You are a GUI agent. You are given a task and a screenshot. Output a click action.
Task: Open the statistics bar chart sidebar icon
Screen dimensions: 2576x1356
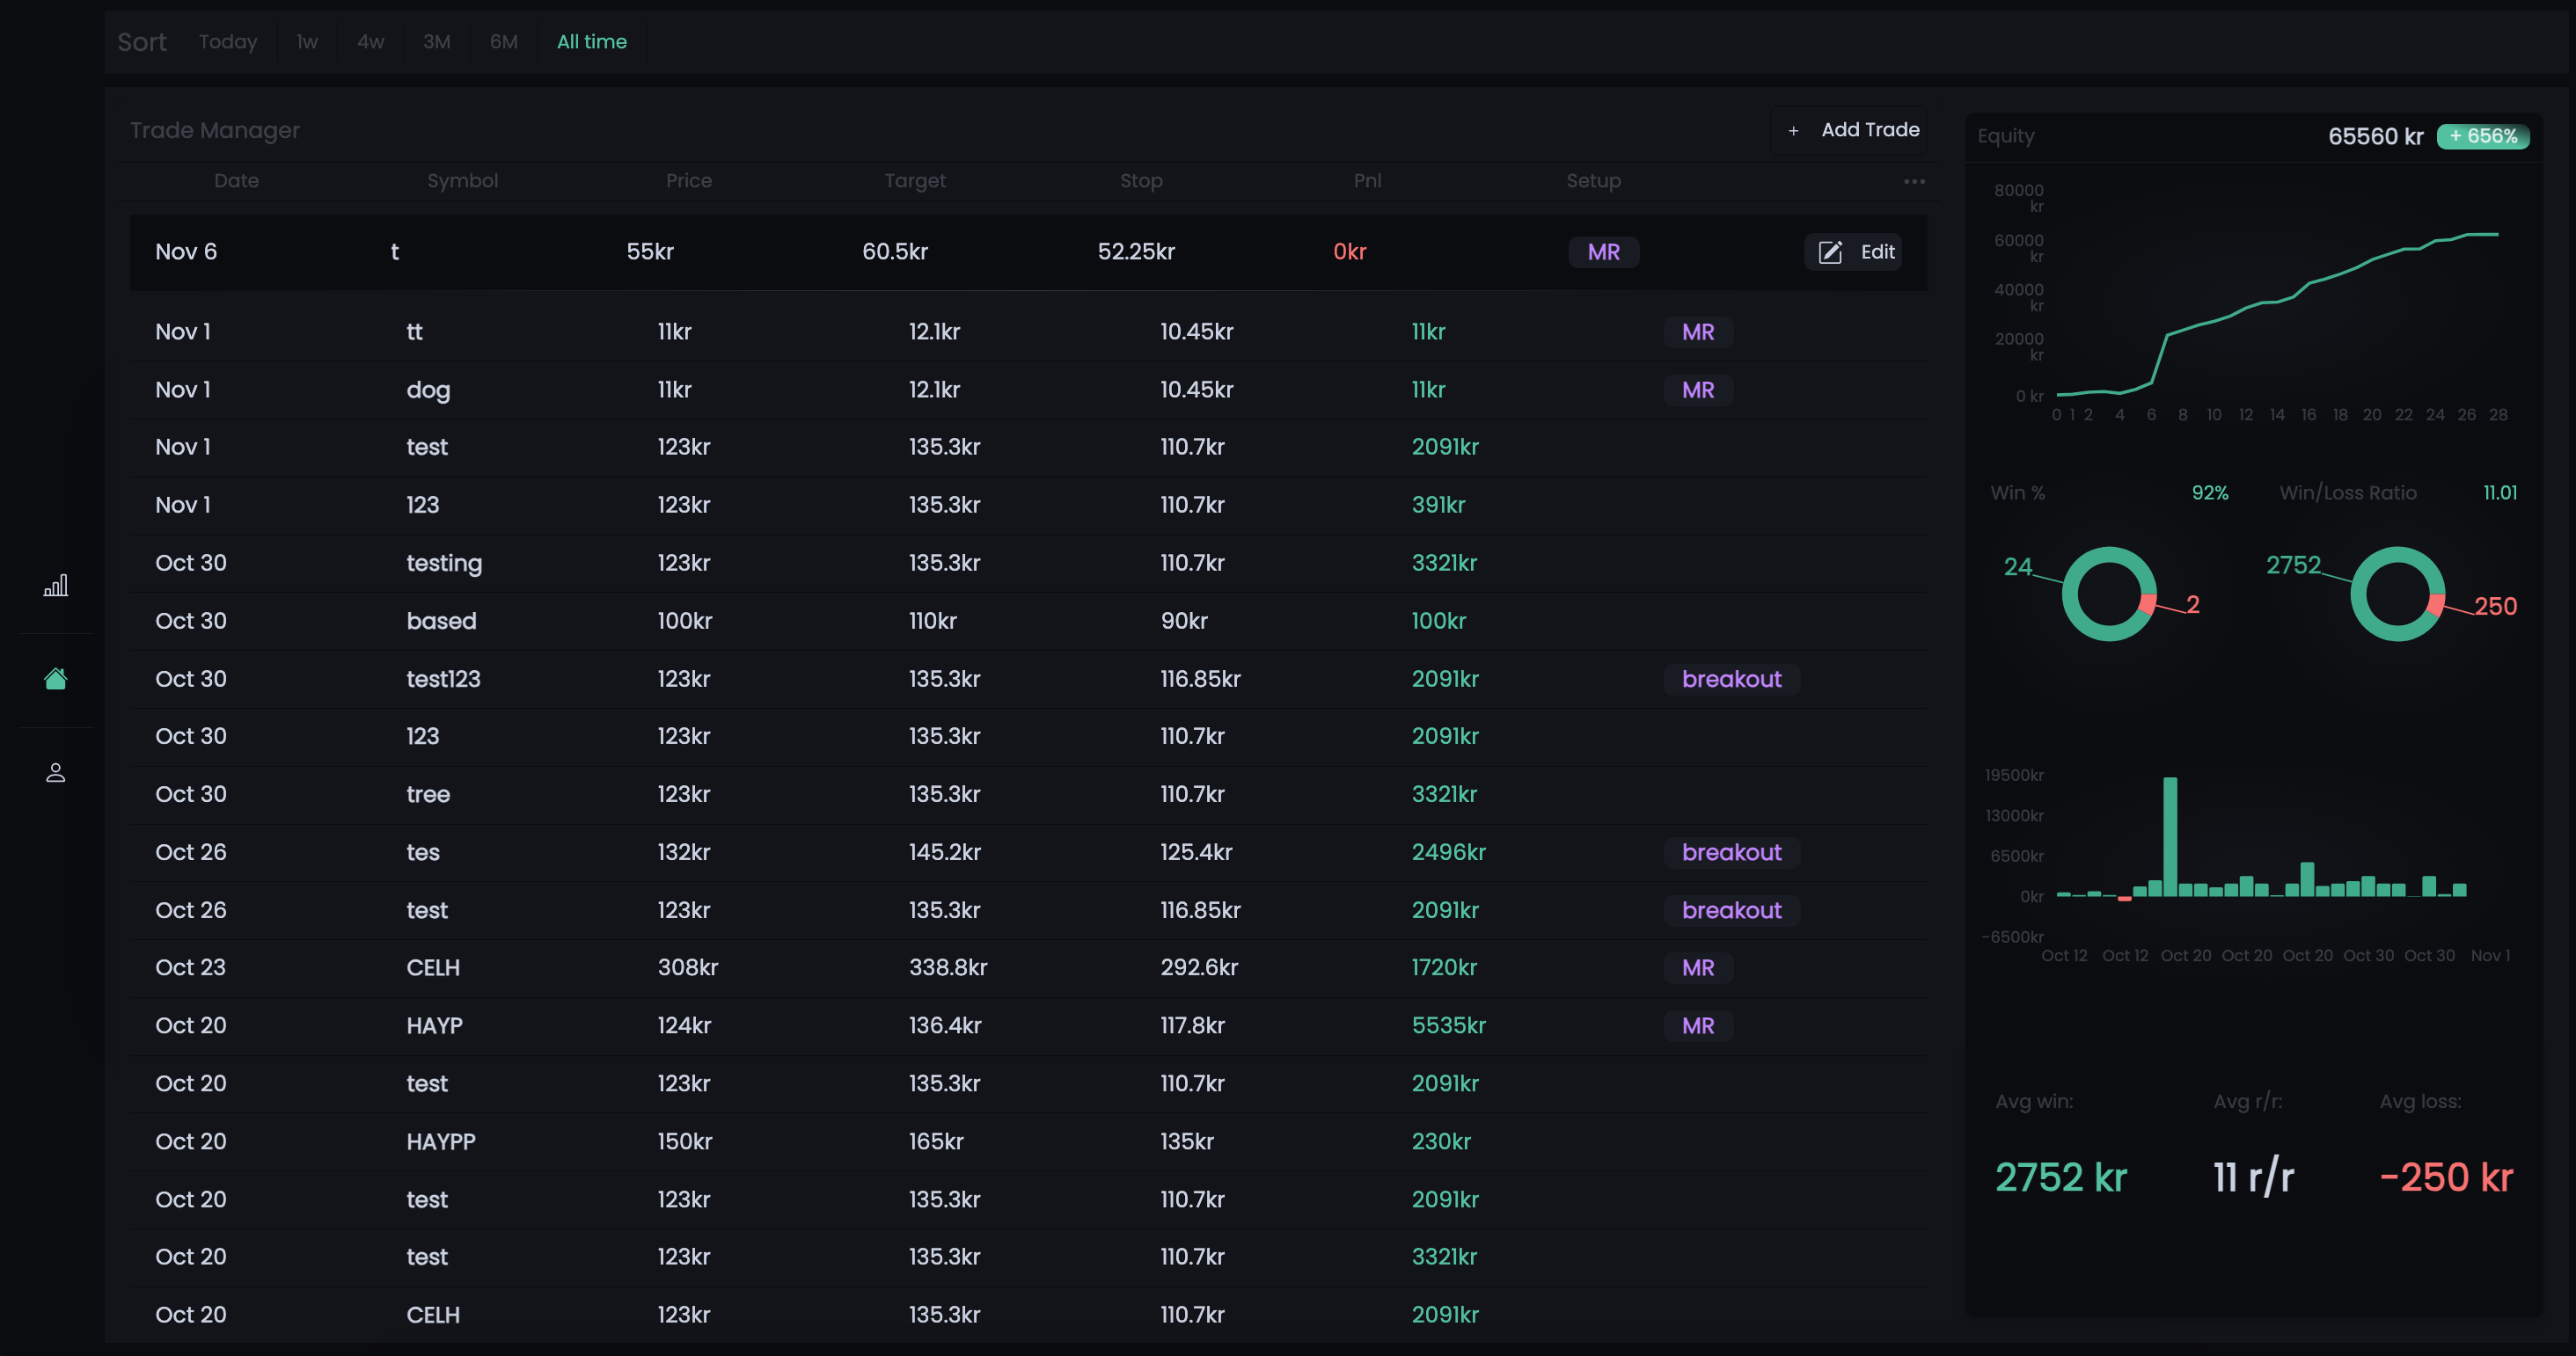pos(56,586)
